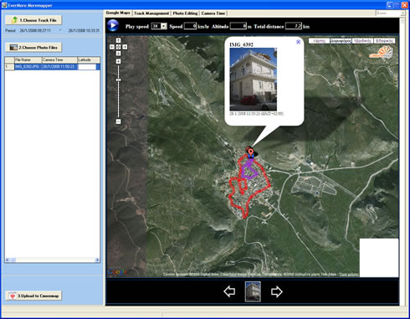This screenshot has width=410, height=319.
Task: Open the Photo Editing tab
Action: click(x=185, y=13)
